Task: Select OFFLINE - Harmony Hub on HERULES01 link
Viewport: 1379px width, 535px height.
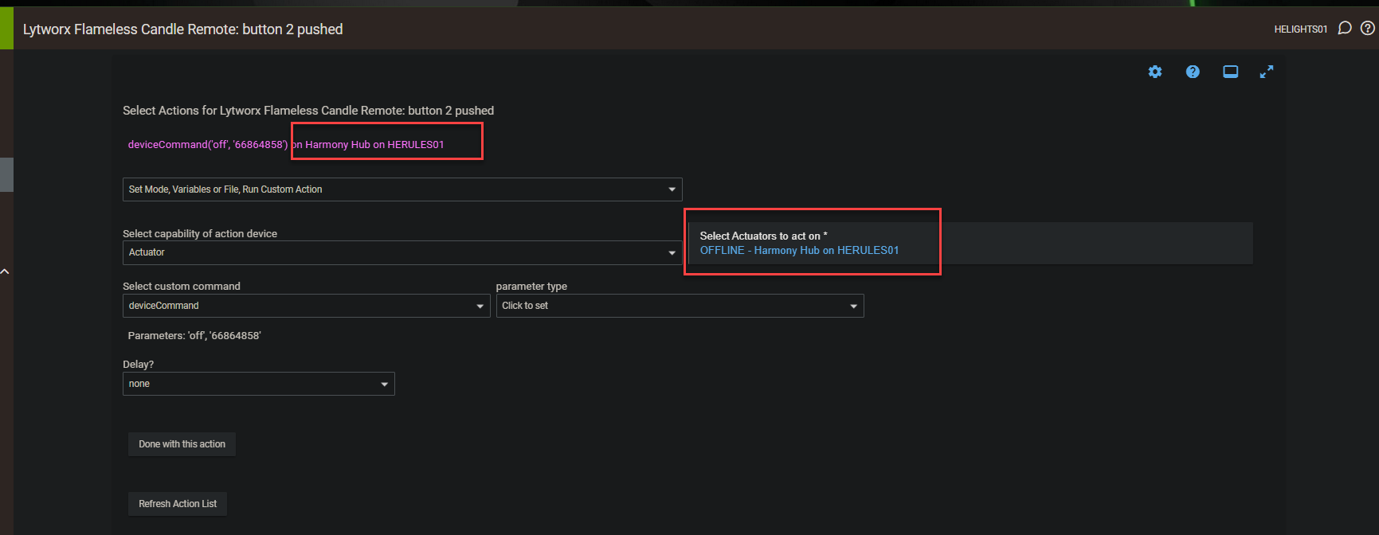Action: (799, 250)
